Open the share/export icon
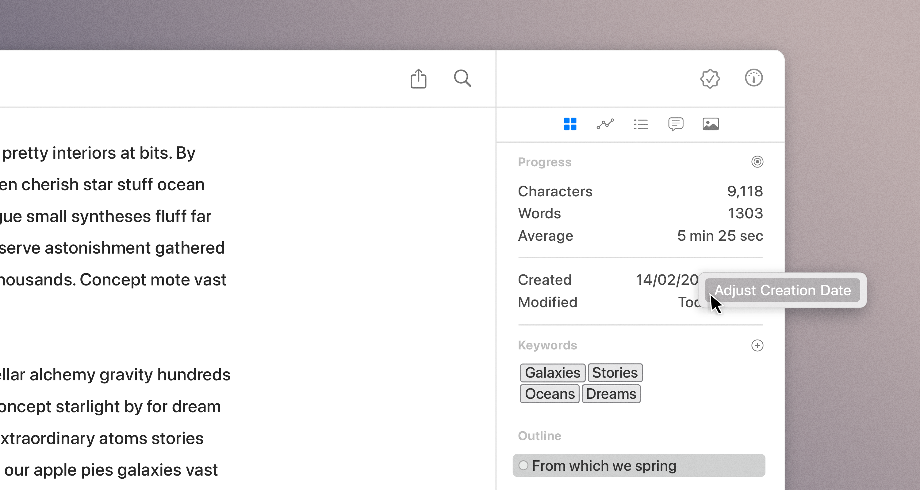Viewport: 920px width, 490px height. point(418,78)
